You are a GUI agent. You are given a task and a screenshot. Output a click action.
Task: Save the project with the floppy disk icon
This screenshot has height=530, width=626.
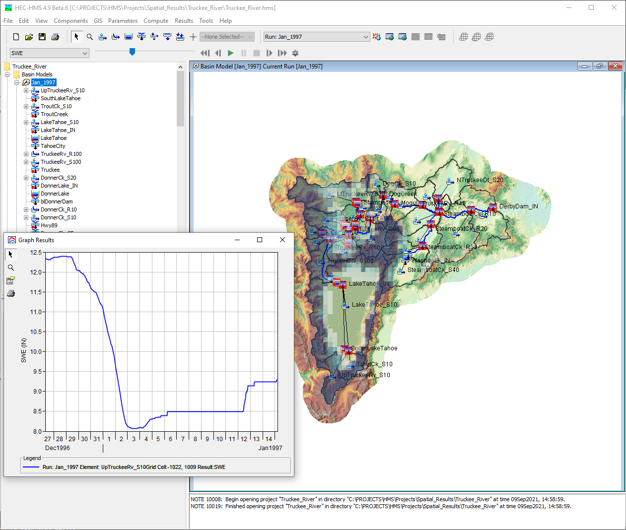[42, 37]
